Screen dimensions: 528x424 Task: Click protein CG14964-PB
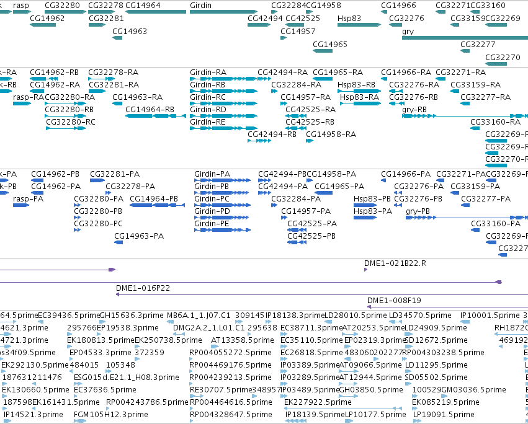pyautogui.click(x=157, y=205)
